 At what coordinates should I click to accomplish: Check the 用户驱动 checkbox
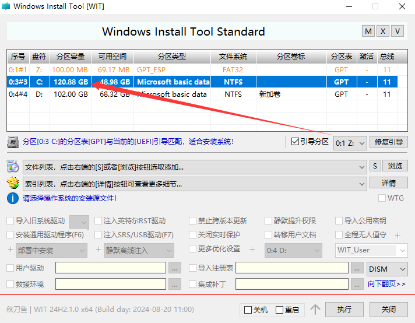click(10, 268)
